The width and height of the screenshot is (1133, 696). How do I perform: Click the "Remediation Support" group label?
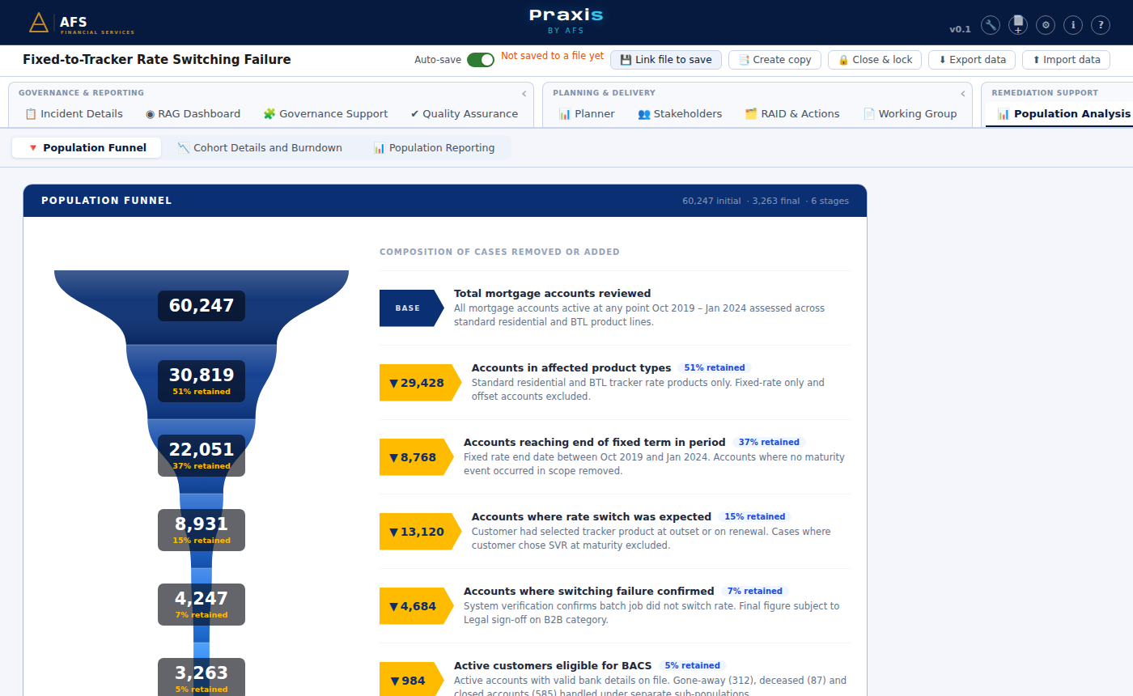(1045, 93)
